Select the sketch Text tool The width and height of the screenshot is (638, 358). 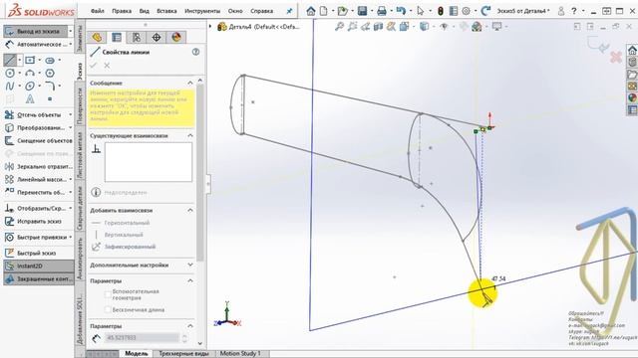30,98
